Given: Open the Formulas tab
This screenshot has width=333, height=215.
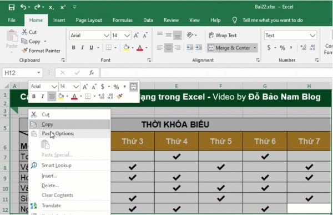Looking at the screenshot, I should 123,20.
